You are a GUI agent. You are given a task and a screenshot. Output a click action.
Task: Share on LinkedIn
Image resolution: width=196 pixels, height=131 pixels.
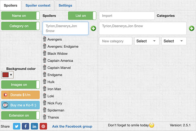point(34,126)
